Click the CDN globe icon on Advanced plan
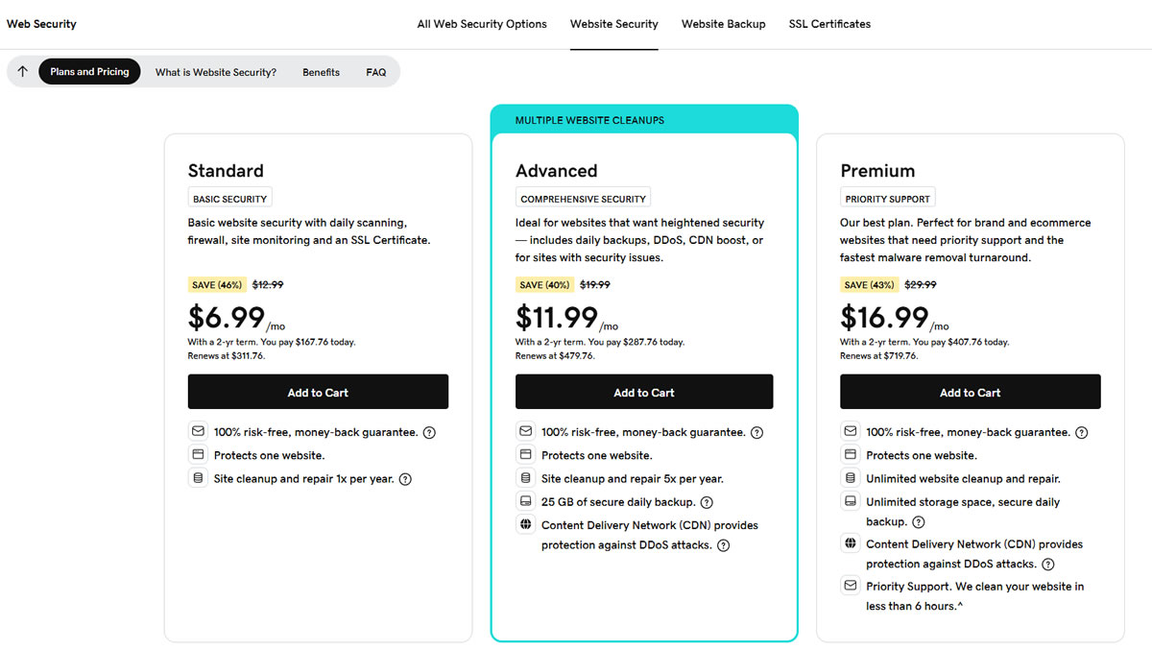The height and width of the screenshot is (650, 1152). pos(525,524)
